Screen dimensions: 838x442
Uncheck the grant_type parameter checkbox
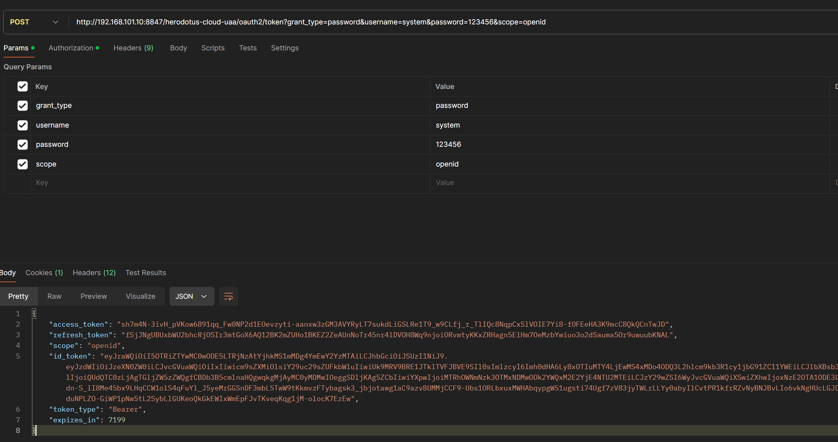tap(22, 105)
